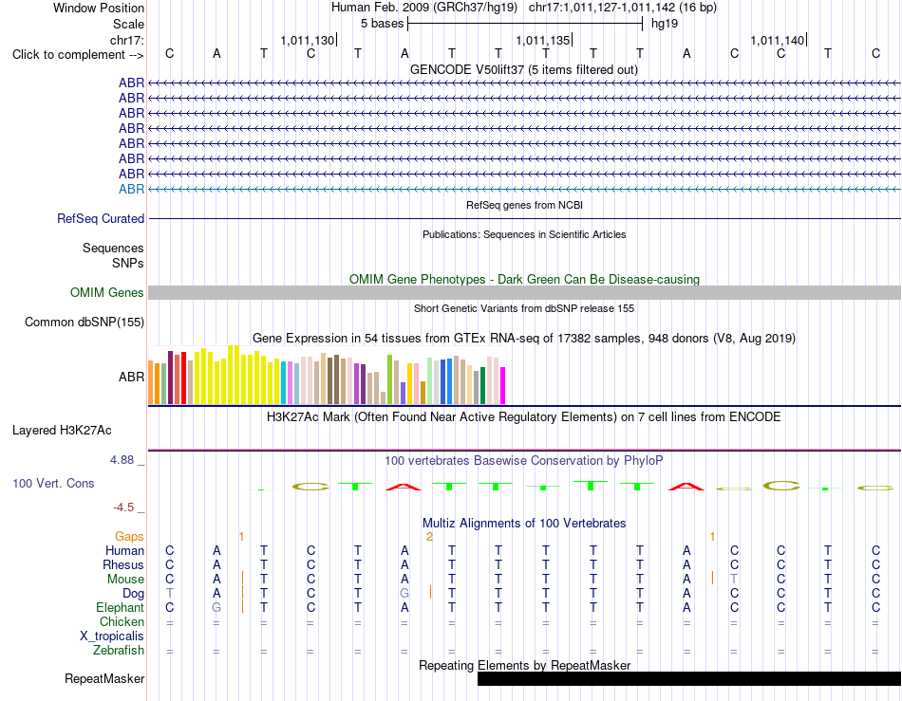
Task: Click the 'Human Feb. 2009 (GRCh37/hg19)' header text
Action: click(424, 8)
